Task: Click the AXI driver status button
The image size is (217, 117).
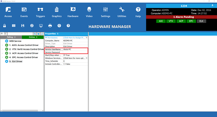Action: tap(161, 21)
